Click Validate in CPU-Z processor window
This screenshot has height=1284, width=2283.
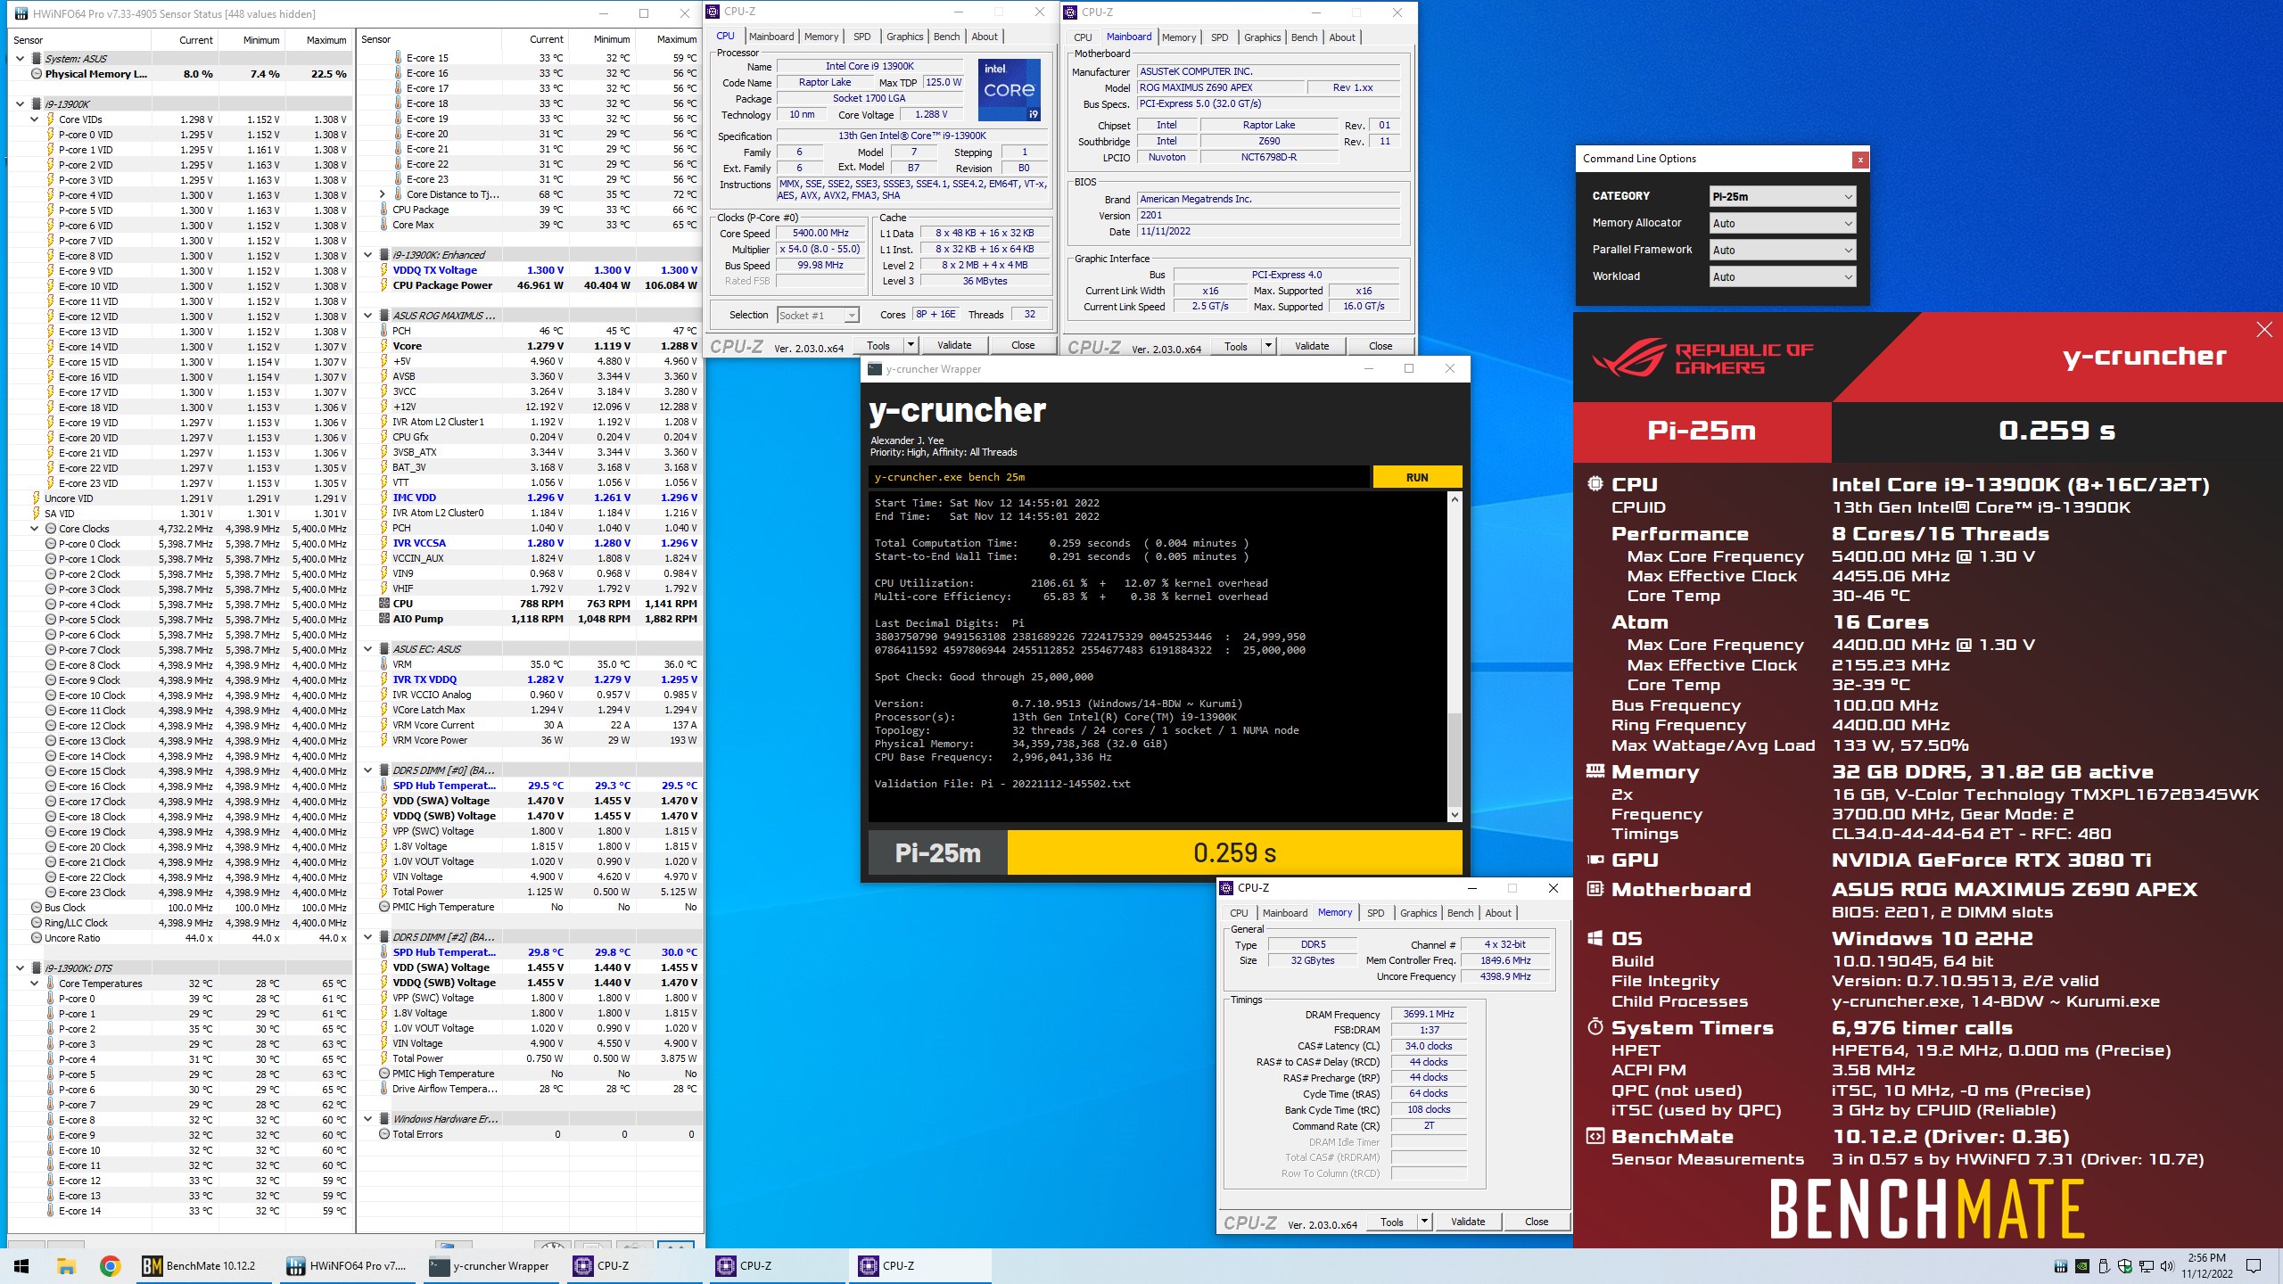[x=954, y=345]
